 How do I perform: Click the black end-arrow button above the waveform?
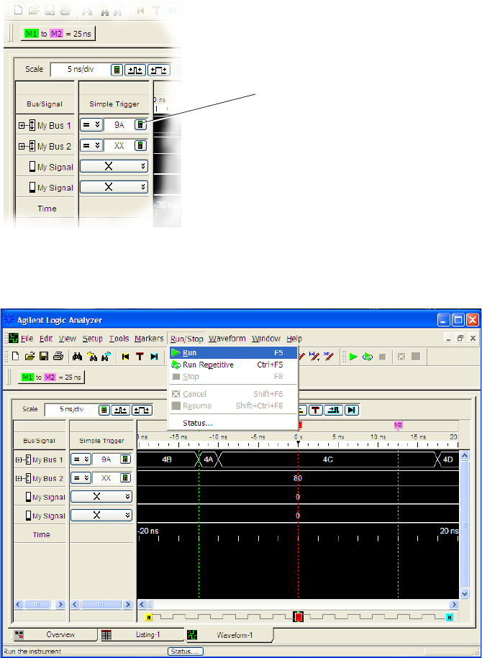point(351,410)
